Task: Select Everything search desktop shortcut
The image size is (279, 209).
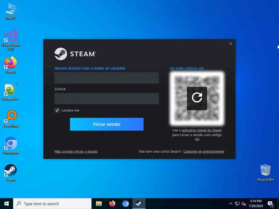Action: 11,119
